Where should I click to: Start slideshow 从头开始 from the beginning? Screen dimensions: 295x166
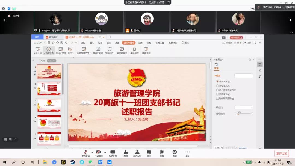(37, 49)
